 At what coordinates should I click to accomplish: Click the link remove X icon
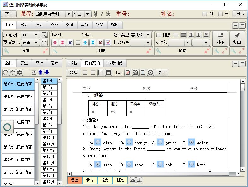pos(206,35)
